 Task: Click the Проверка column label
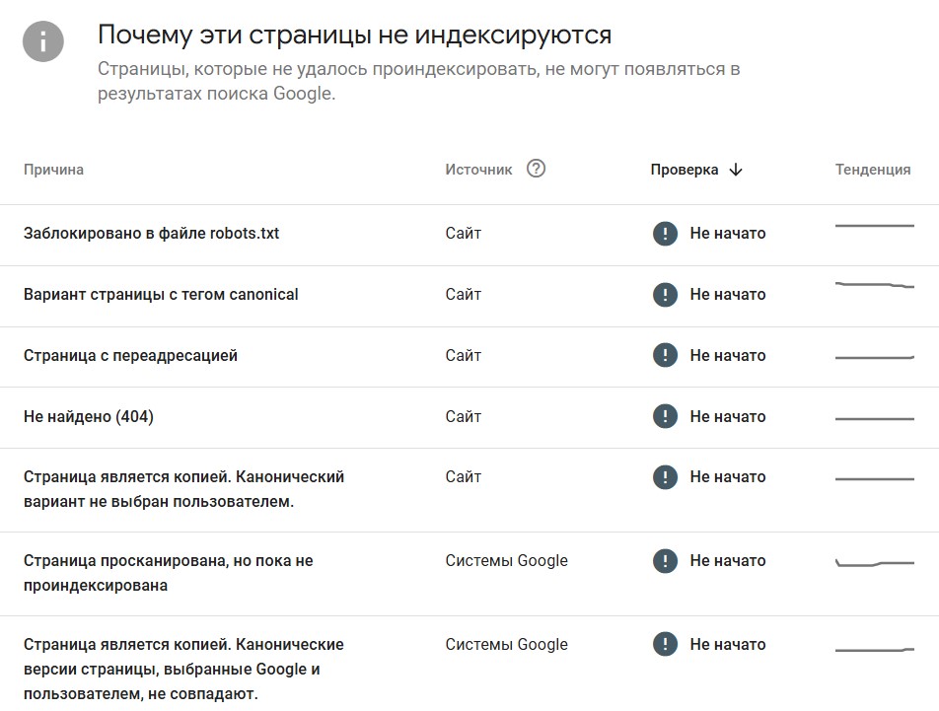pyautogui.click(x=685, y=169)
